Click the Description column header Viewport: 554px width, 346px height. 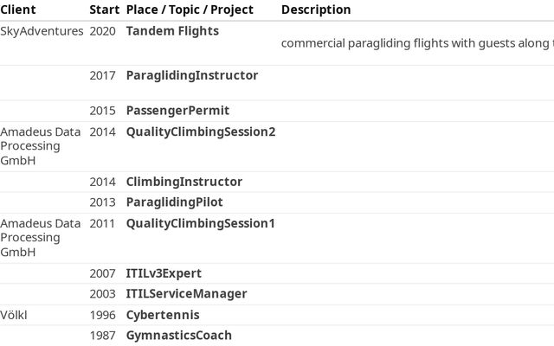(x=316, y=10)
